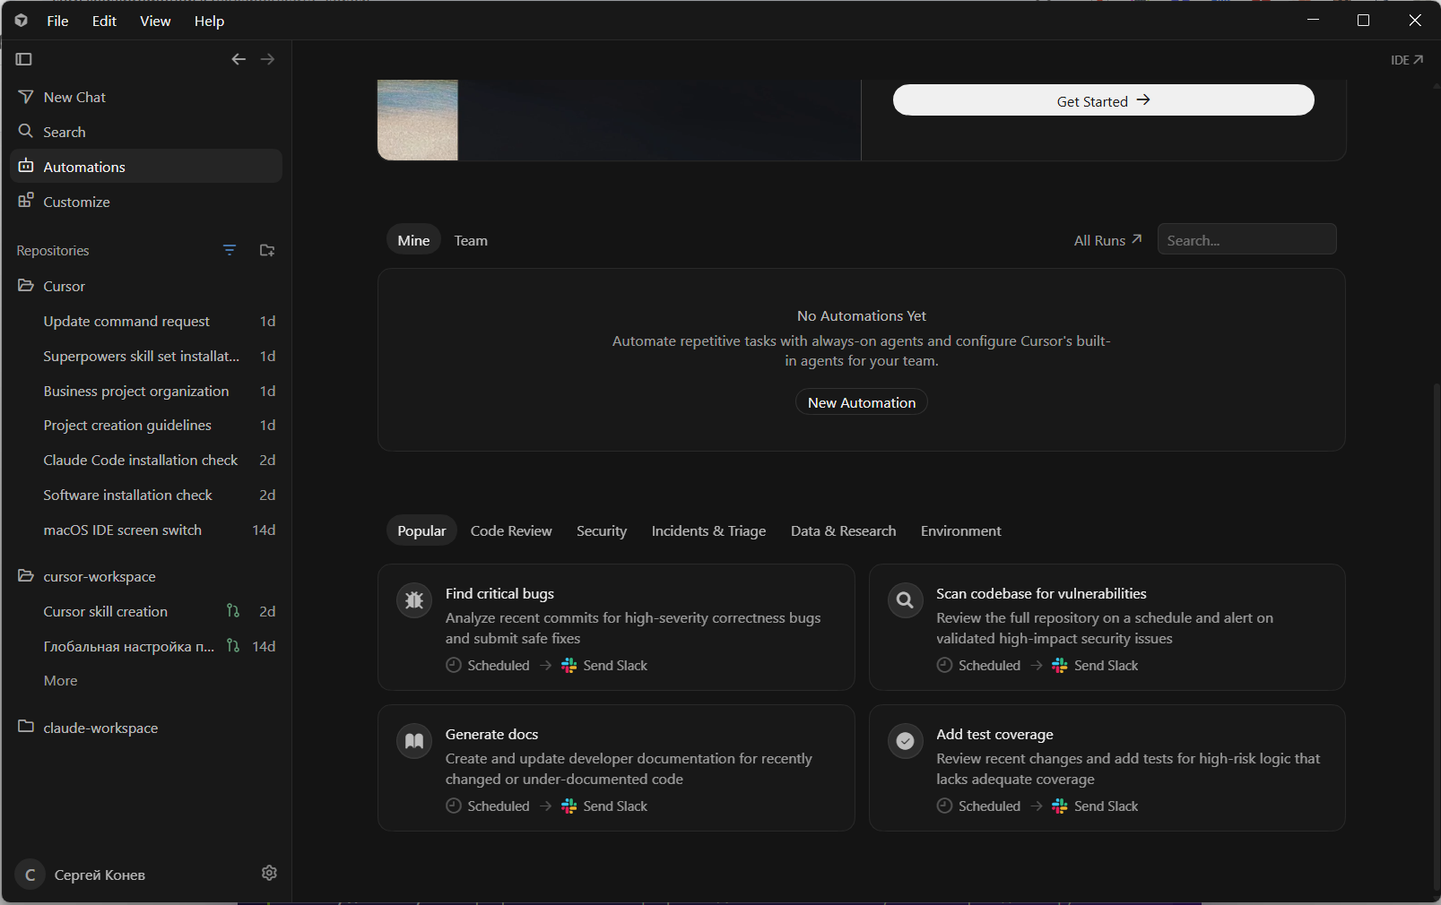Collapse the Cursor repository folder

pos(146,286)
